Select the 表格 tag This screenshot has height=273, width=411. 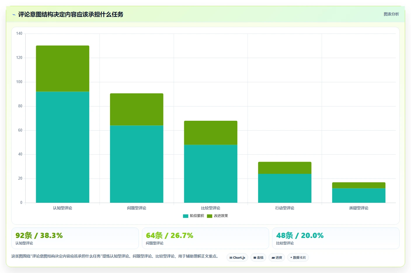258,258
